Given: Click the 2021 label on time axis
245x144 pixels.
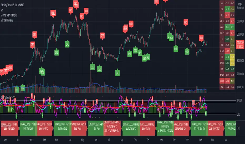Looking at the screenshot, I should (x=31, y=140).
